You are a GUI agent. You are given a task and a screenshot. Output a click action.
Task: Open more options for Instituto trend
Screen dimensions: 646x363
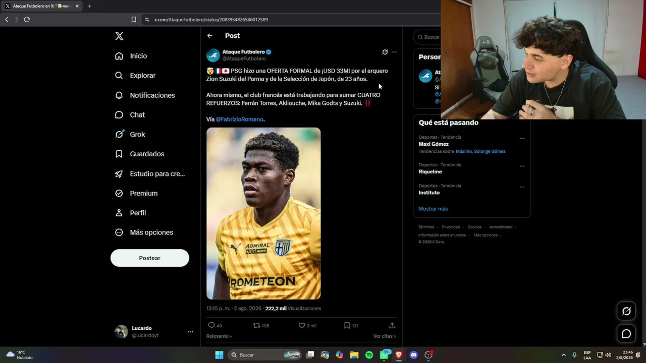522,187
